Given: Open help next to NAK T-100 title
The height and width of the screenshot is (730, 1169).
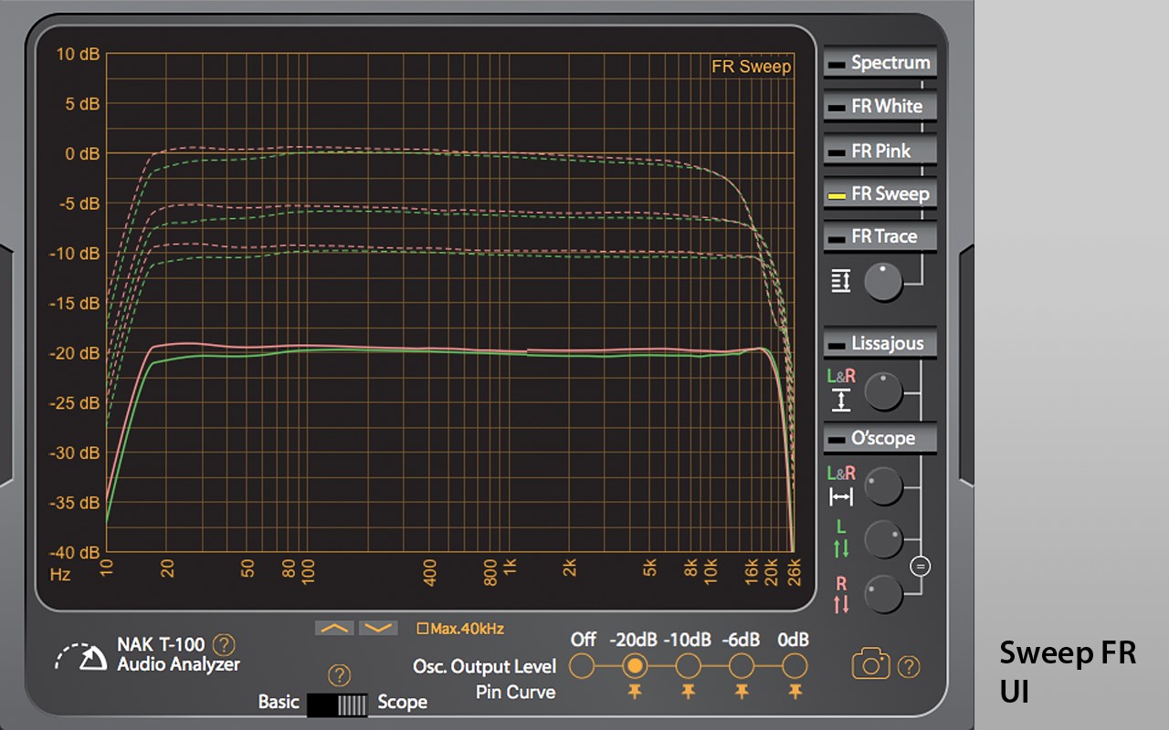Looking at the screenshot, I should click(x=224, y=645).
